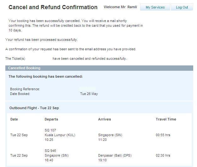Click the Outbound Flight - Tue 22 Sep heading
Image resolution: width=197 pixels, height=167 pixels.
[34, 108]
